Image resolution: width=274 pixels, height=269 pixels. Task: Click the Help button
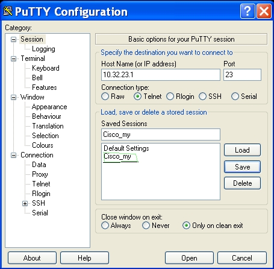point(84,258)
